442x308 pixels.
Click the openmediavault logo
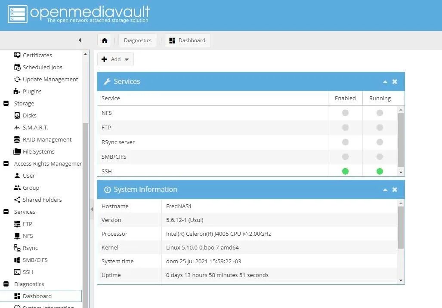[x=79, y=14]
